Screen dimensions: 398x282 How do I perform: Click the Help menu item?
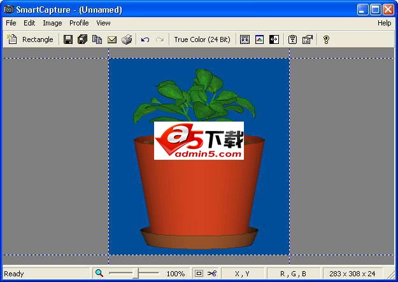click(384, 23)
